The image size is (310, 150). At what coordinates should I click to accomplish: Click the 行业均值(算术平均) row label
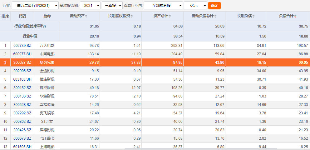tap(30, 26)
